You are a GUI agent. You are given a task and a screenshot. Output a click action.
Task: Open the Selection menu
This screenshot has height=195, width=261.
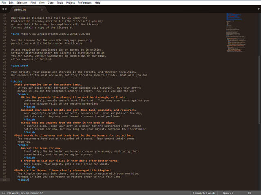22,3
